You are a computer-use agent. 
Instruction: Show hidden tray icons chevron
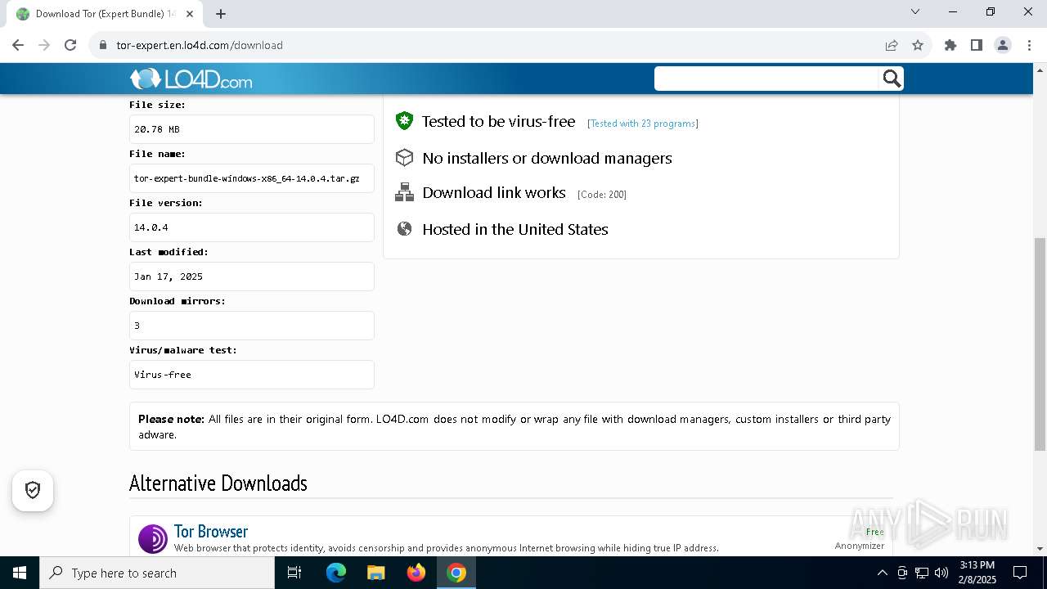point(882,573)
